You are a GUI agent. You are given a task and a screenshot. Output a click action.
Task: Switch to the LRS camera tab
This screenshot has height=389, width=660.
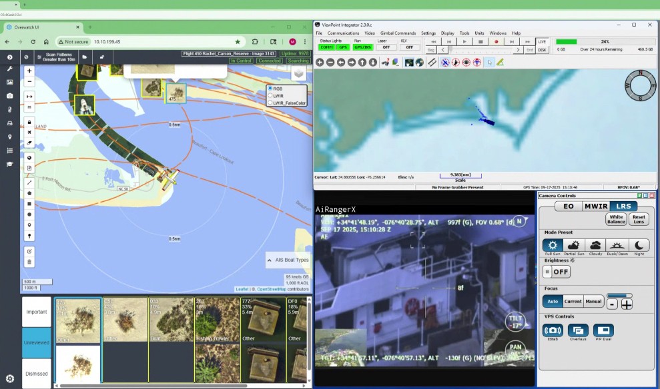coord(623,206)
